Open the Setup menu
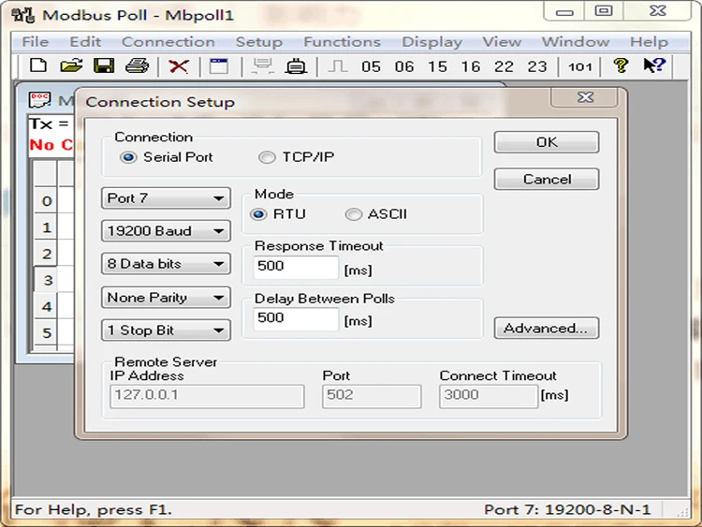 click(x=259, y=41)
